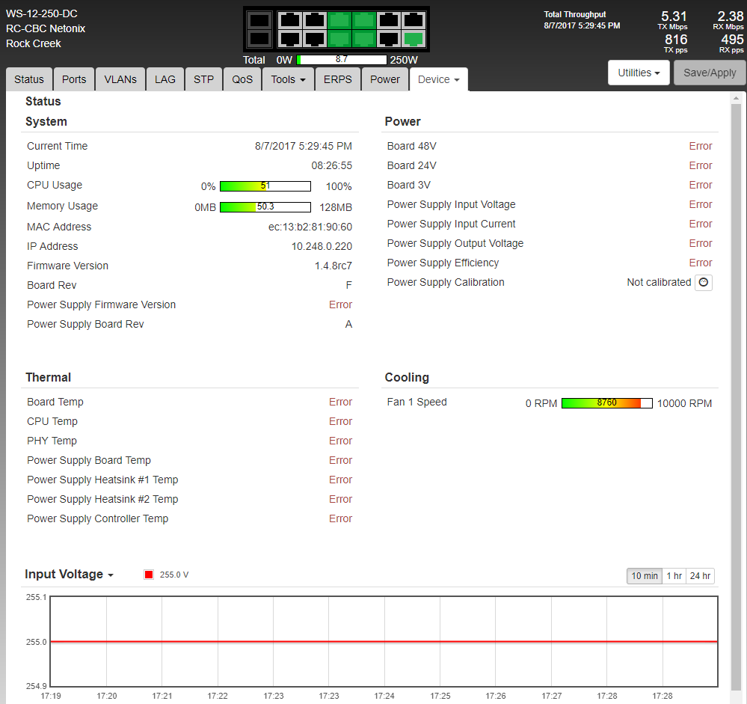Click the red Input Voltage legend swatch
Image resolution: width=747 pixels, height=704 pixels.
(x=149, y=575)
